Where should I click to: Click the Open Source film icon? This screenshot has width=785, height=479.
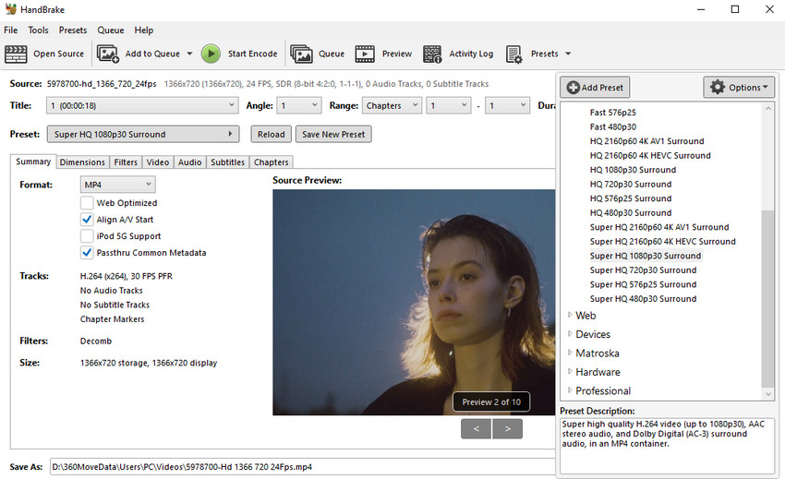[x=17, y=54]
